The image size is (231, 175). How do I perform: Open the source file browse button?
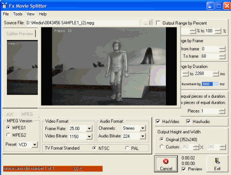[146, 23]
